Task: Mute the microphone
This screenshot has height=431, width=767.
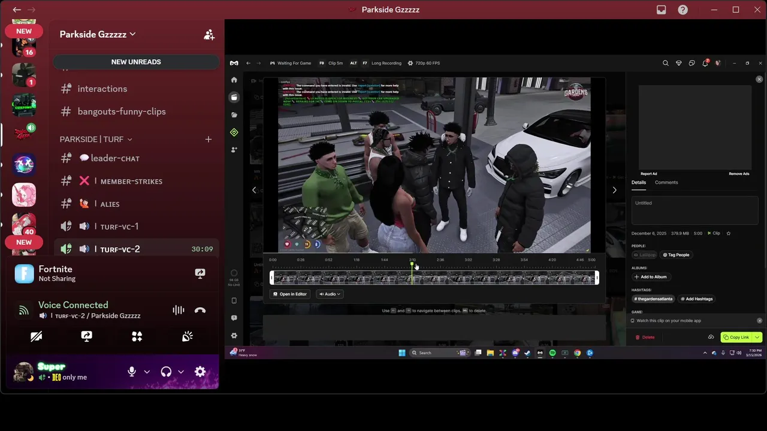Action: 132,372
